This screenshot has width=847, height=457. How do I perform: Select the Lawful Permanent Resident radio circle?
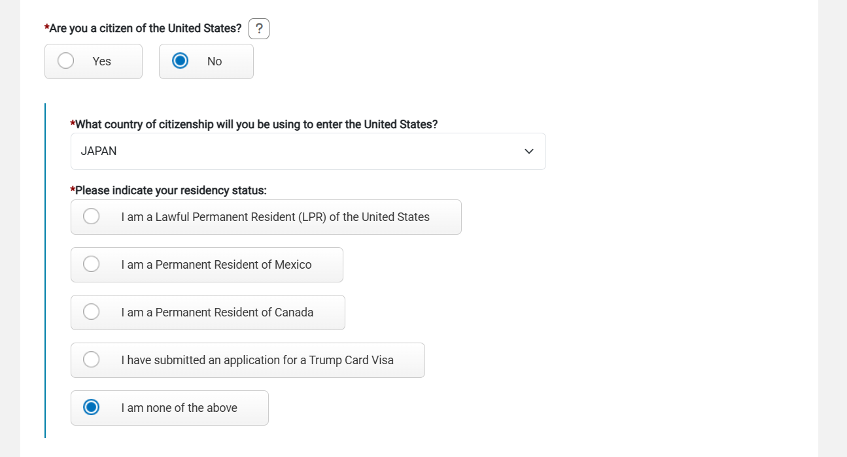[x=92, y=216]
